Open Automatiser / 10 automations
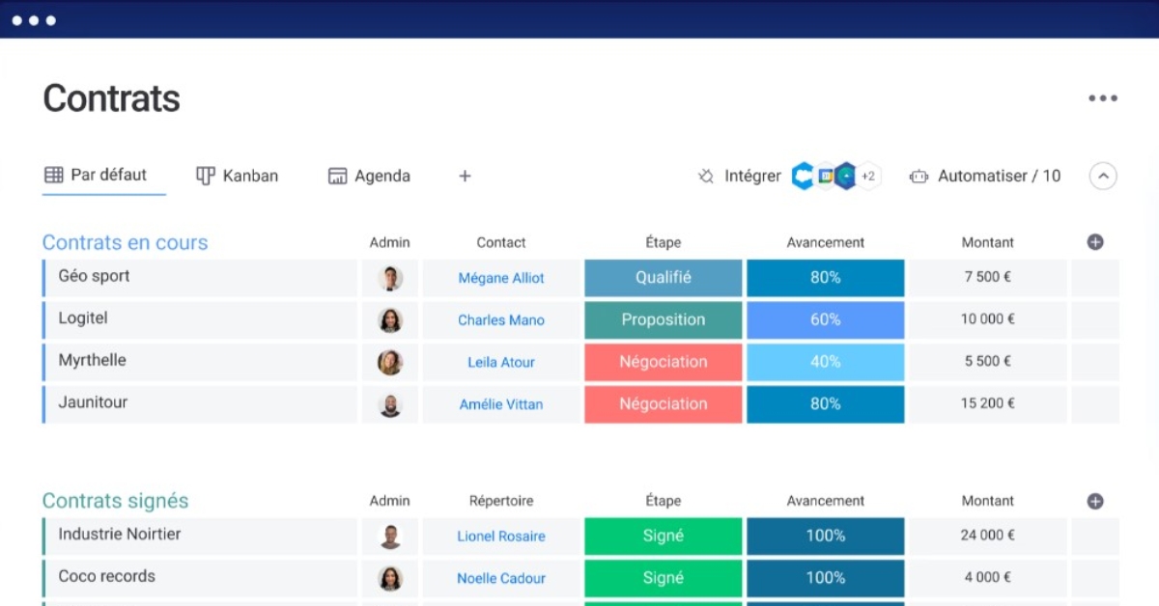This screenshot has height=606, width=1159. point(985,177)
